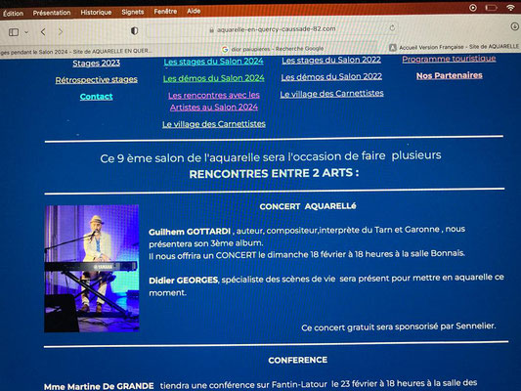Screen dimensions: 521x391
Task: Open Les stages du Salon 2024
Action: 213,62
